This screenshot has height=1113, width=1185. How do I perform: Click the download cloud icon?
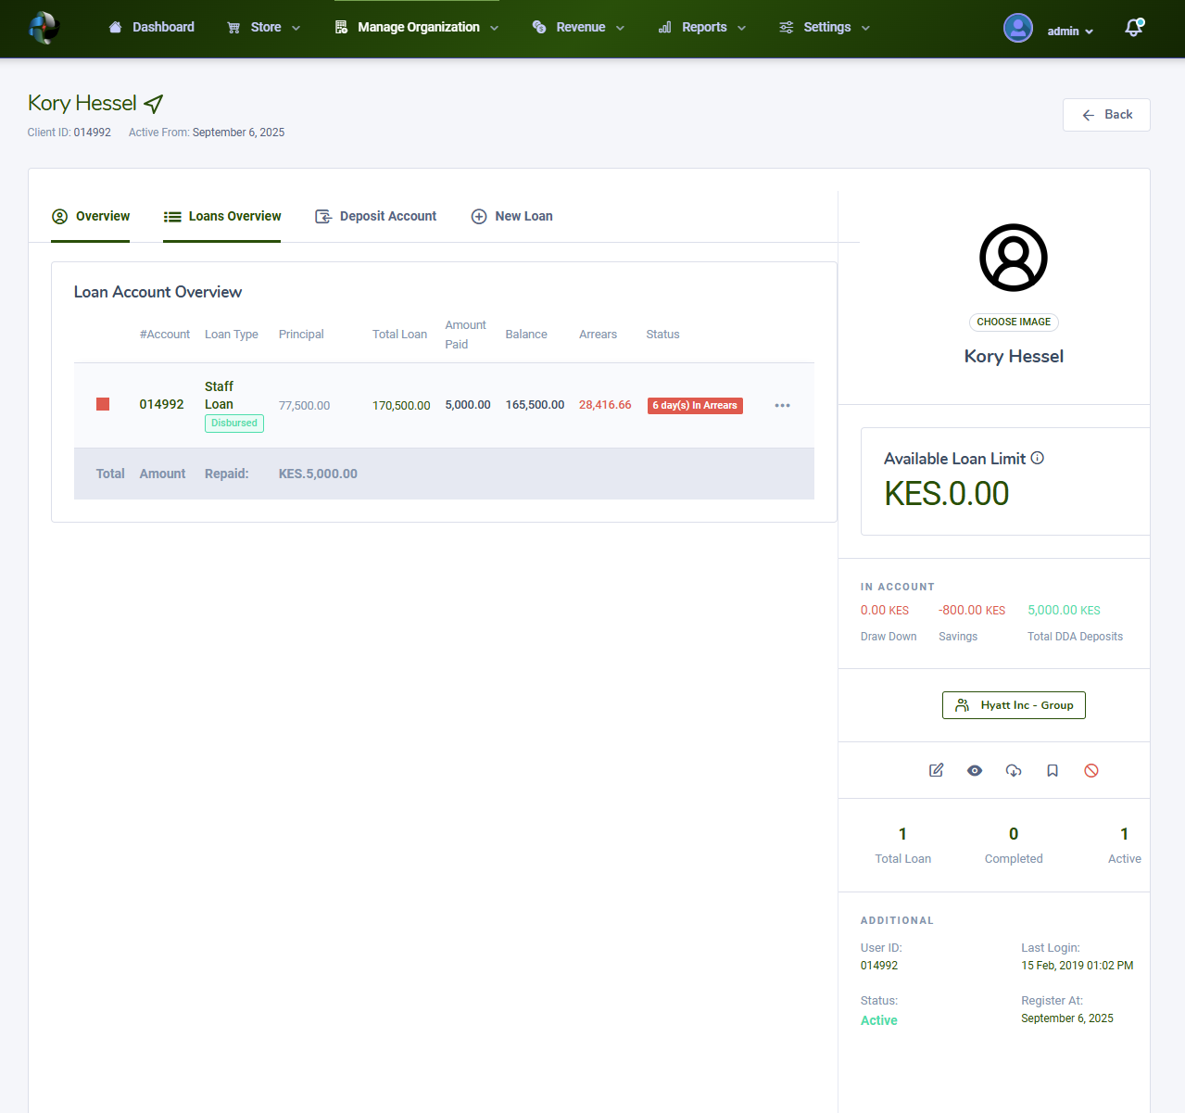[x=1014, y=770]
